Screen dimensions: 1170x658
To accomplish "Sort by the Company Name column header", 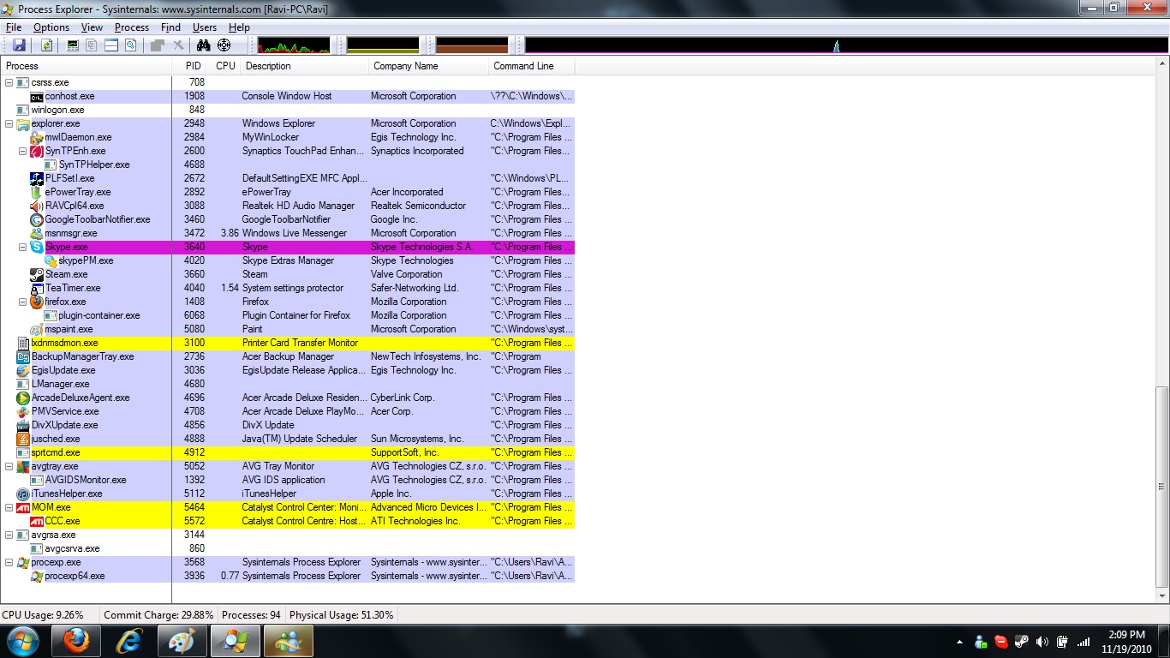I will (x=429, y=66).
